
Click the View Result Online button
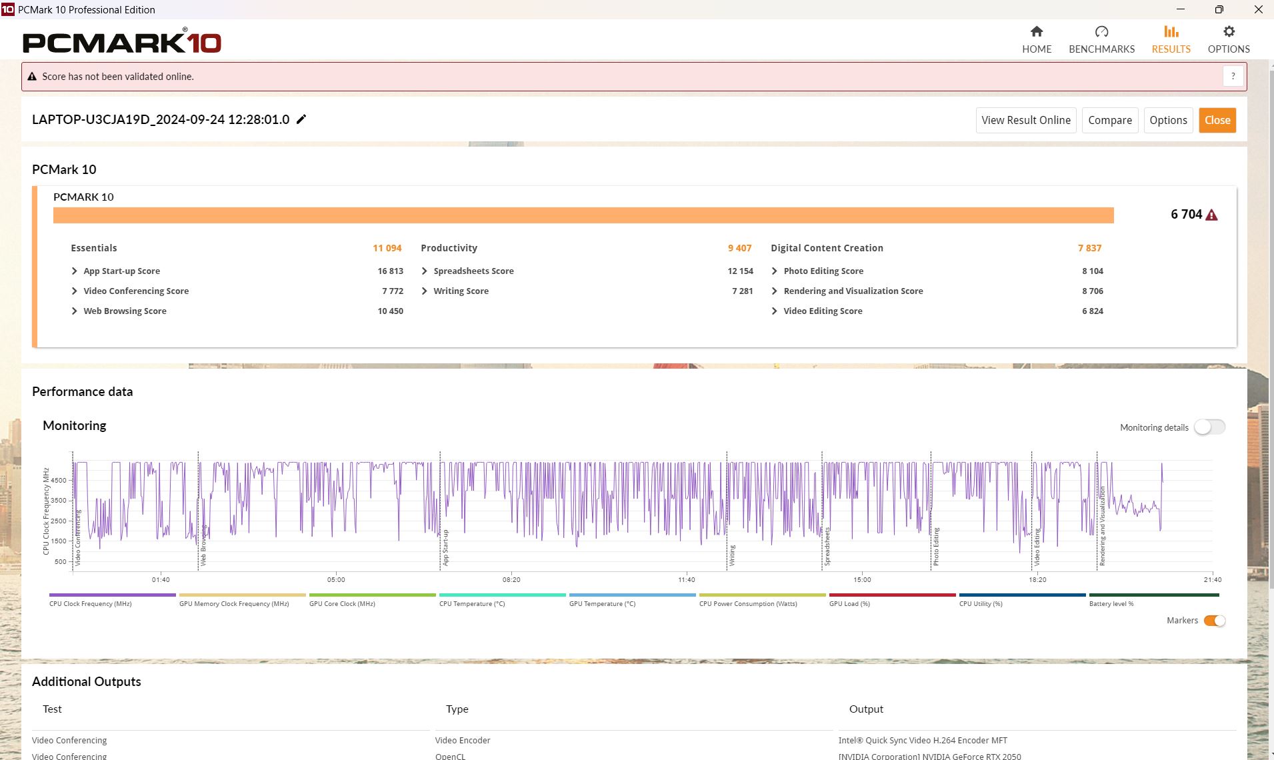coord(1025,121)
